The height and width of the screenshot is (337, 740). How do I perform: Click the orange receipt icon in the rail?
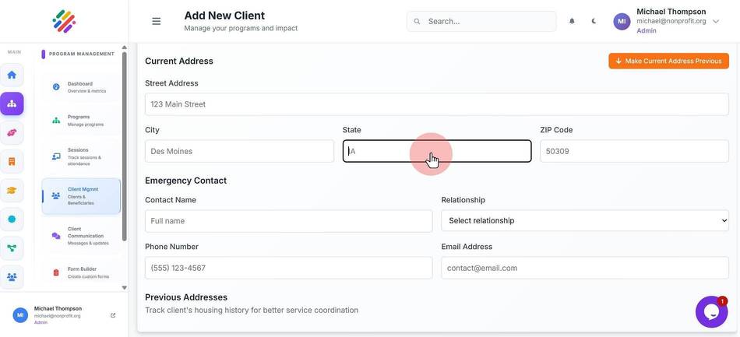pyautogui.click(x=12, y=162)
